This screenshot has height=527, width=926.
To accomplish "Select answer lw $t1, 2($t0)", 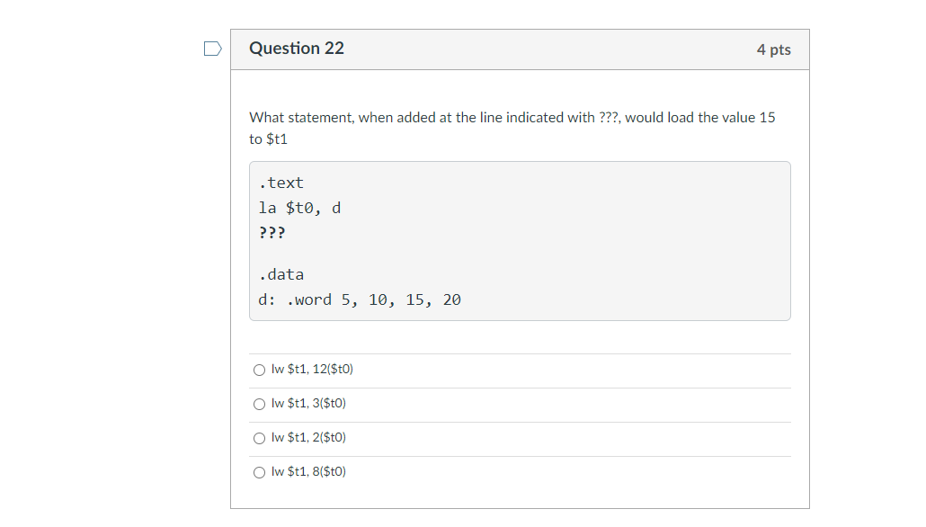I will tap(258, 437).
